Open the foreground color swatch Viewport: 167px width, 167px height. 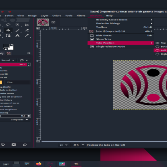pyautogui.click(x=6, y=46)
